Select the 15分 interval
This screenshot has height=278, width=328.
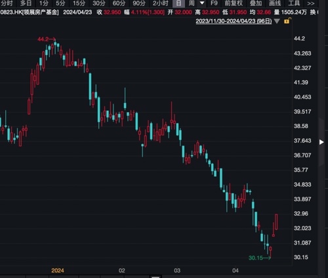point(79,3)
